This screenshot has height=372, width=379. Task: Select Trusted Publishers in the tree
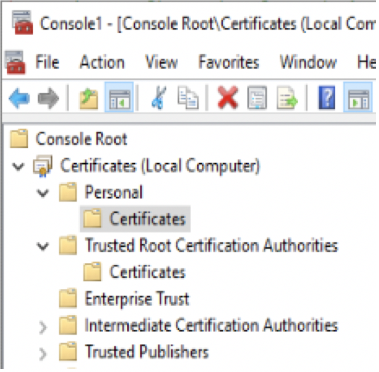click(147, 352)
